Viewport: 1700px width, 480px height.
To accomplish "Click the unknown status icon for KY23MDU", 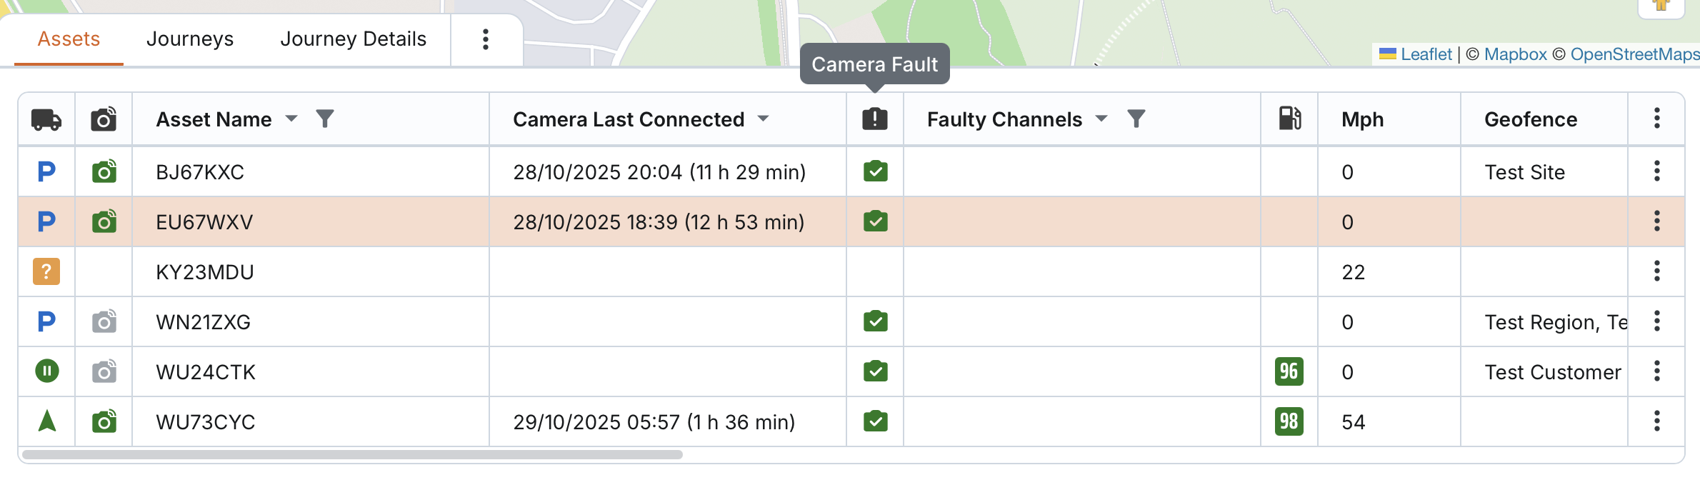I will [46, 272].
